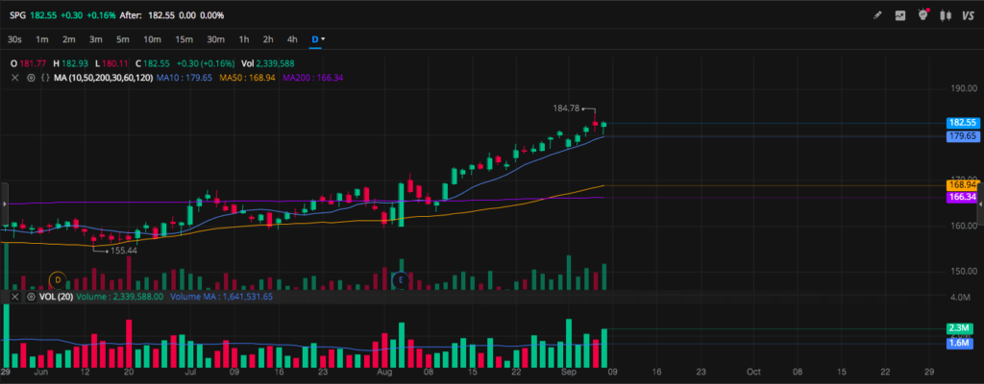This screenshot has height=384, width=984.
Task: Toggle visibility of VOL indicator
Action: [x=30, y=298]
